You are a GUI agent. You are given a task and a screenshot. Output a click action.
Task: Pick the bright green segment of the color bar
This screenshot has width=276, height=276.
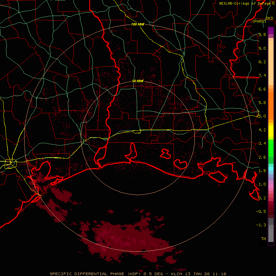pyautogui.click(x=271, y=148)
